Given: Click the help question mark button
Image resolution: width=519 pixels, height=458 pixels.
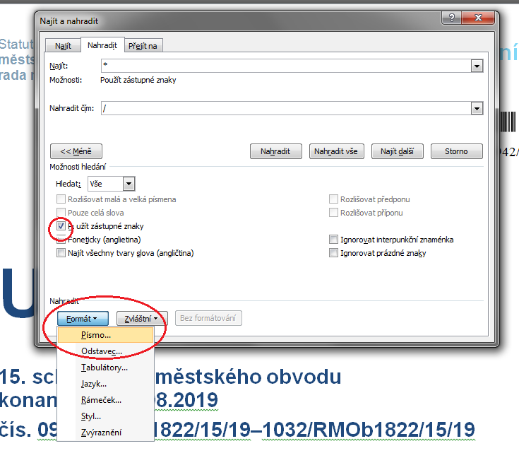Looking at the screenshot, I should pyautogui.click(x=451, y=18).
